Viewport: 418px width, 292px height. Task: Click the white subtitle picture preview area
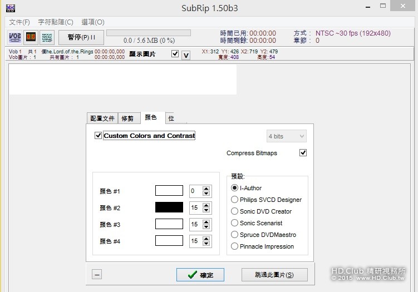point(123,80)
